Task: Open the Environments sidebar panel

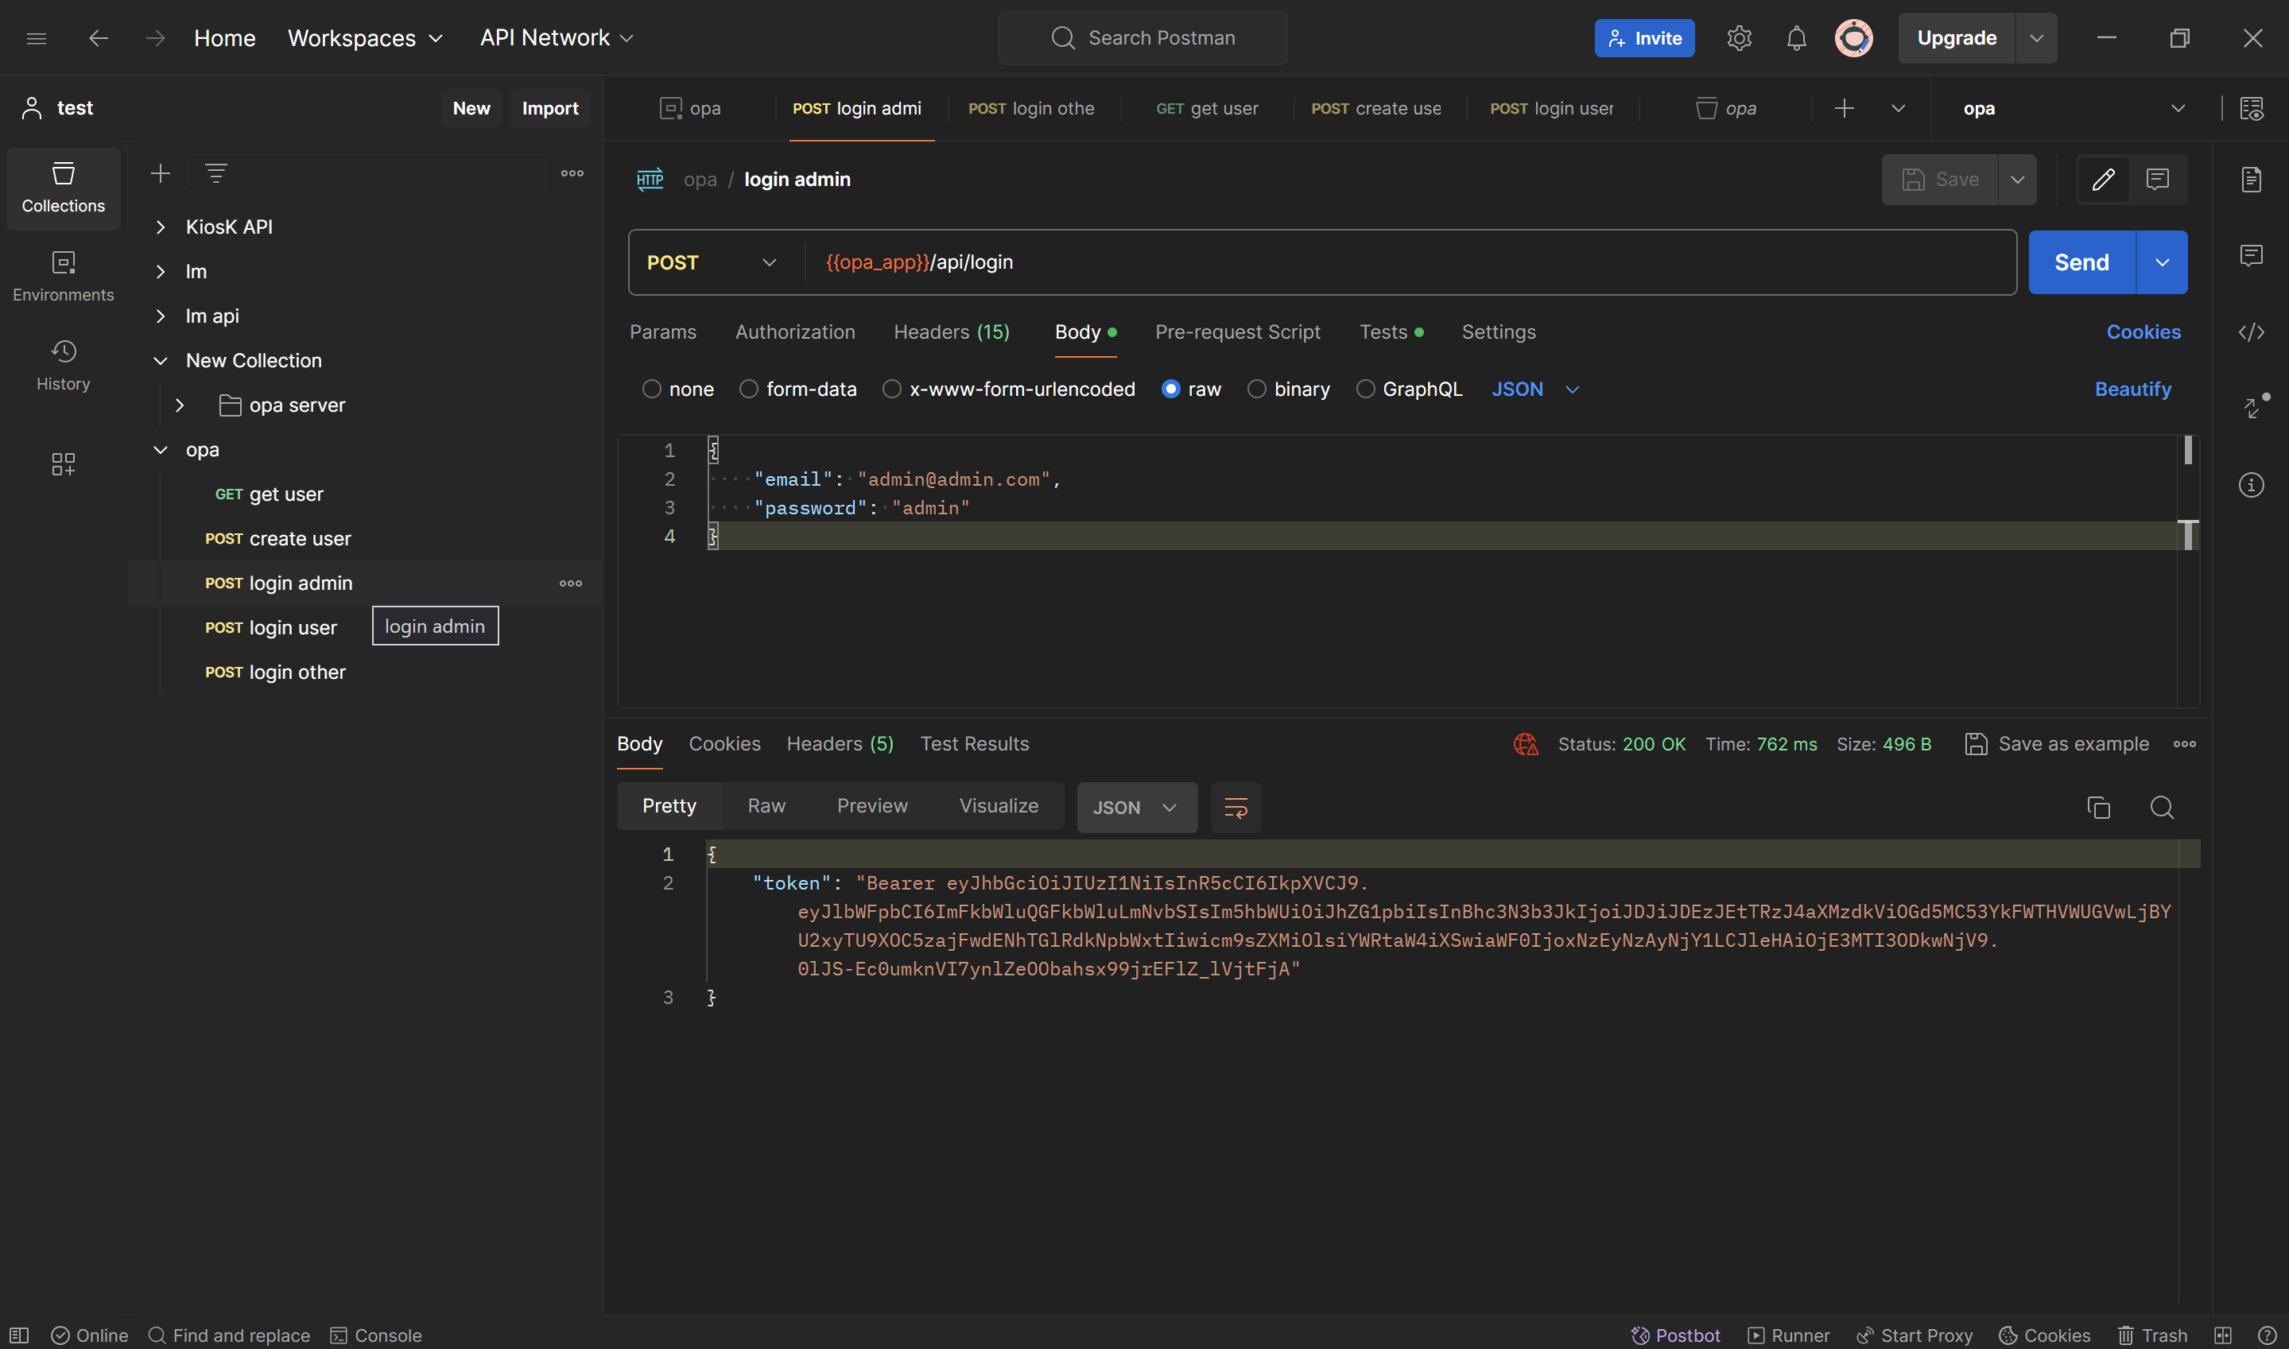Action: click(x=63, y=275)
